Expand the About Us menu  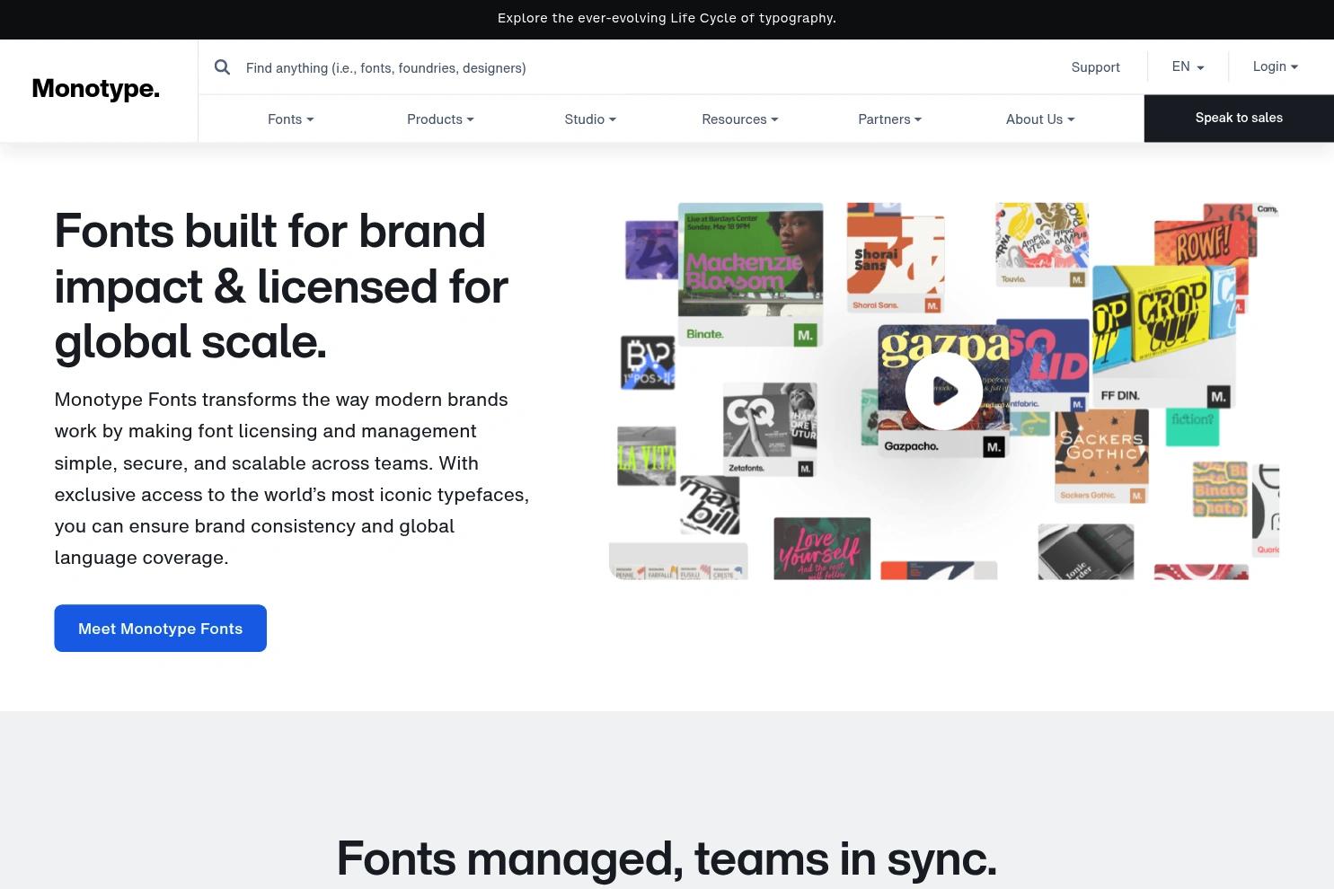1039,119
